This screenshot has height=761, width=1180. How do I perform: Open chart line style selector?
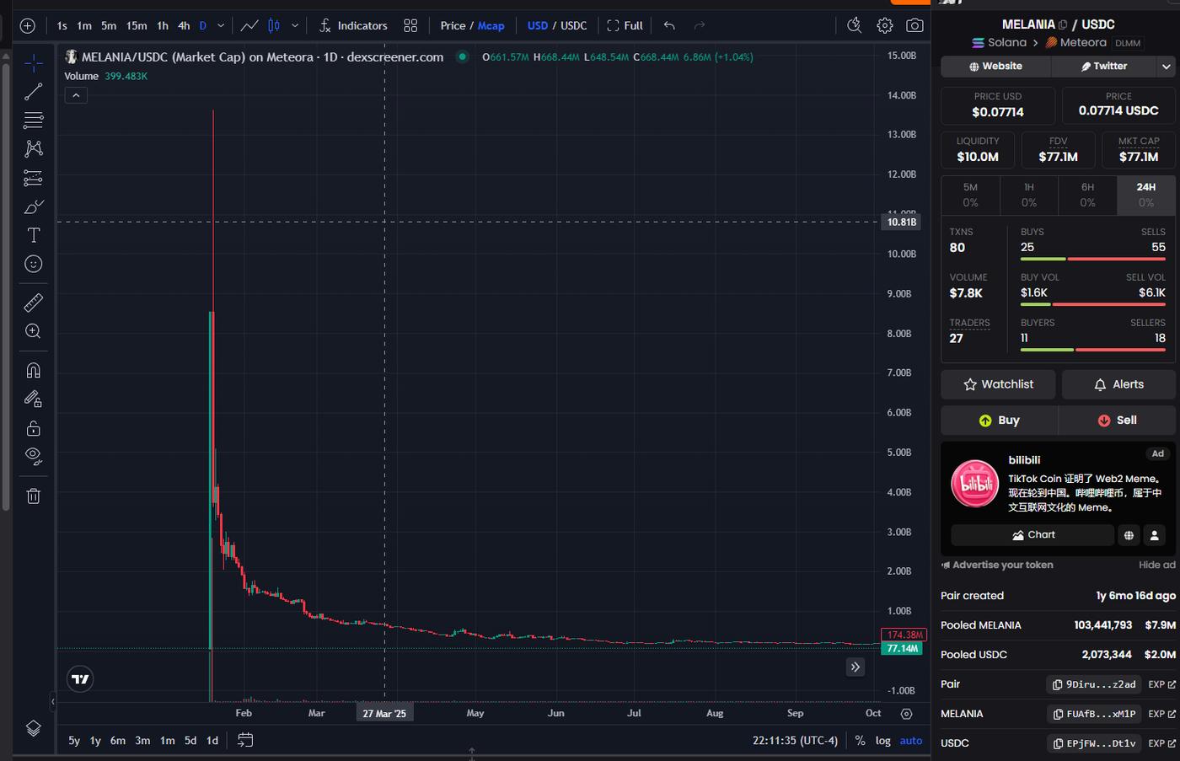[x=249, y=25]
